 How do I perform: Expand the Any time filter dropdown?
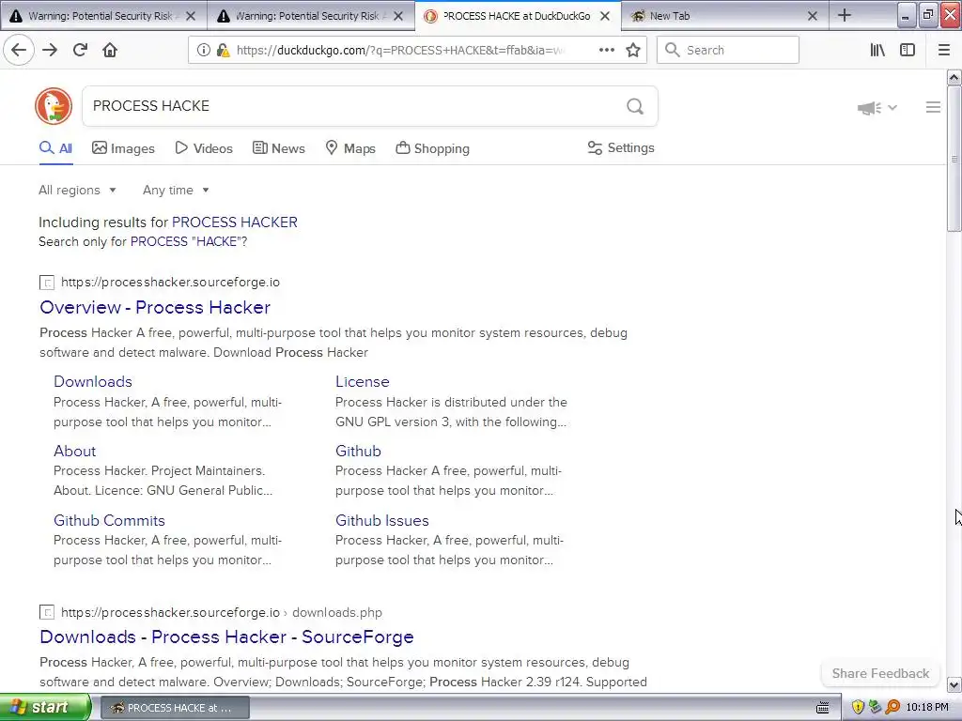click(x=176, y=190)
